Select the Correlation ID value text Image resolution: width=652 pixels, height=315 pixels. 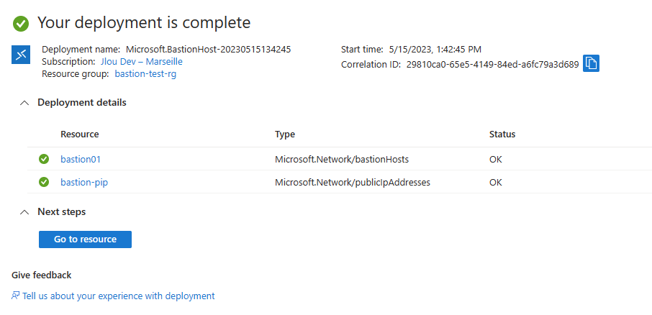click(493, 65)
